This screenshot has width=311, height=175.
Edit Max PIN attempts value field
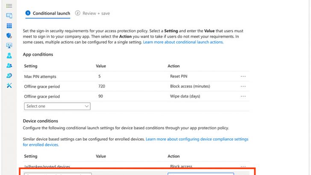[128, 76]
